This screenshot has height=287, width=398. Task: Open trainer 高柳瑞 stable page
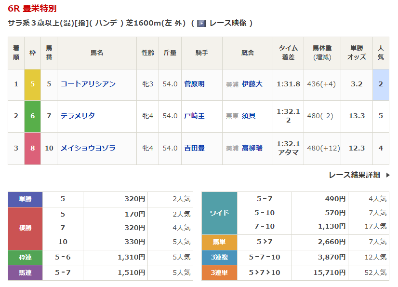pos(252,148)
